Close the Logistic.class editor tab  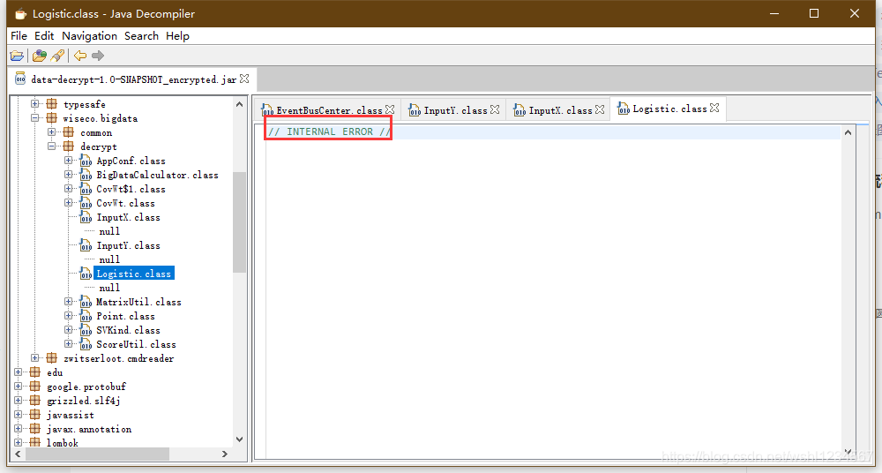click(x=714, y=108)
